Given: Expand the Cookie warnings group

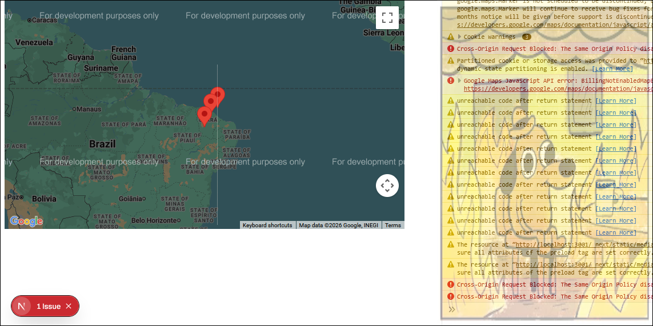Looking at the screenshot, I should point(460,37).
